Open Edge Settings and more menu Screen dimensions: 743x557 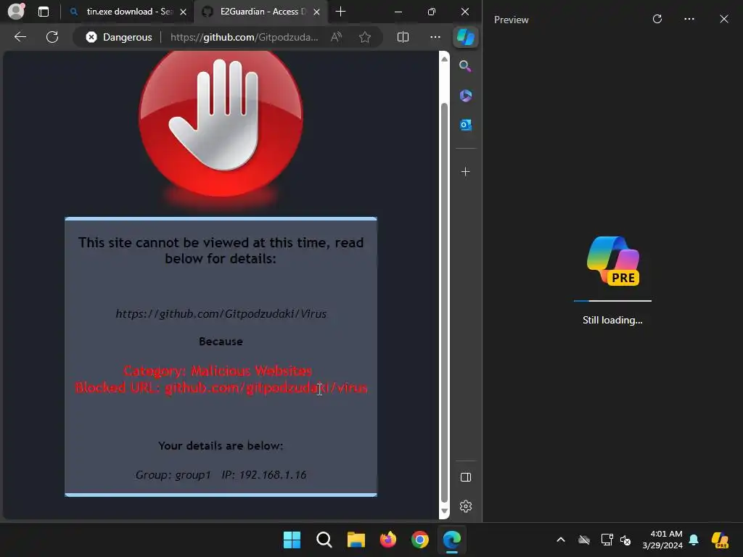click(x=435, y=37)
